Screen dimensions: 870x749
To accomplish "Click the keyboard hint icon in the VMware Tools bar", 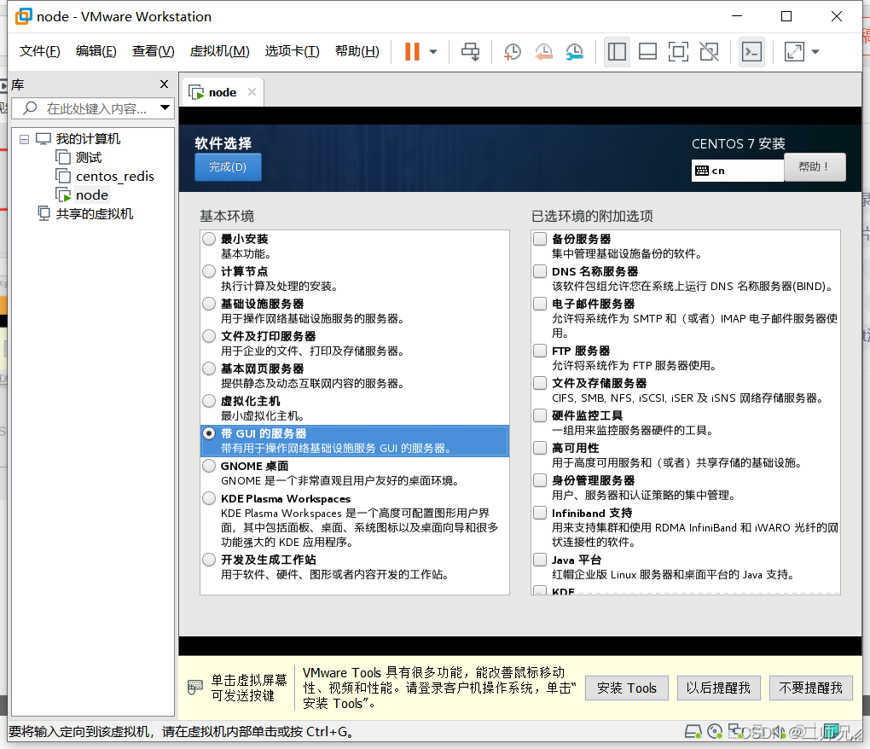I will tap(195, 688).
